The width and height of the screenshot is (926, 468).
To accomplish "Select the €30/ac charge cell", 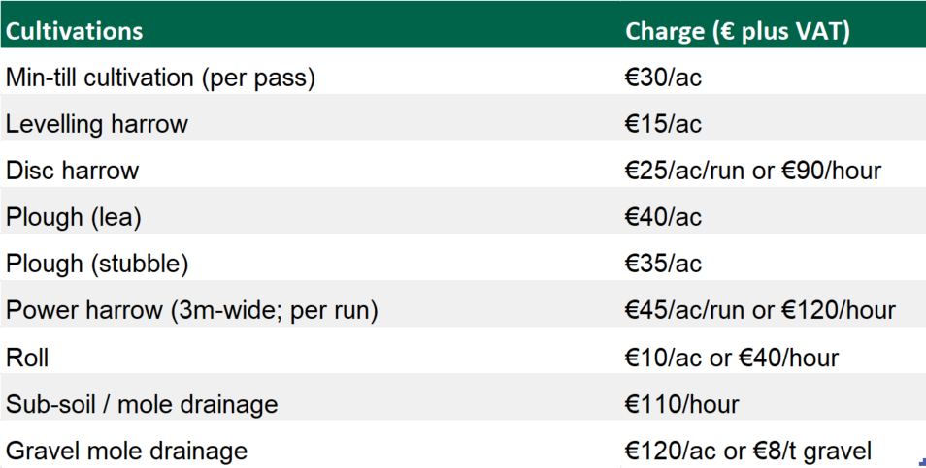I will tap(663, 78).
